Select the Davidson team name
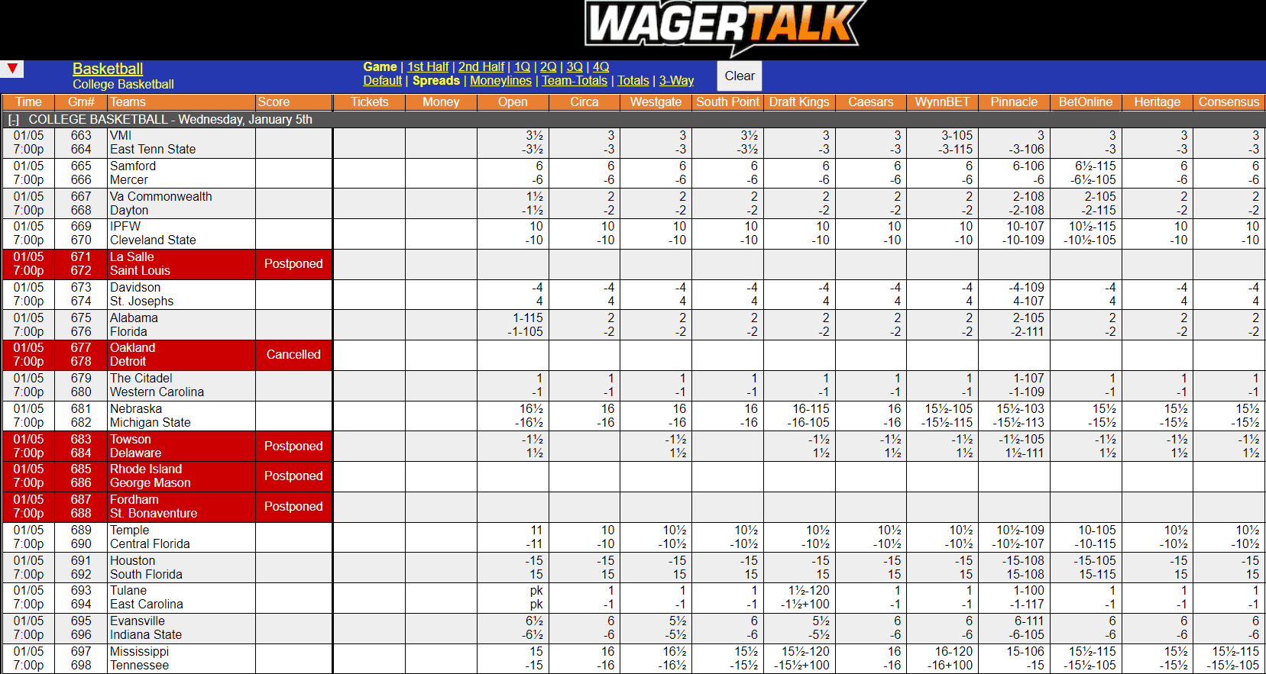This screenshot has width=1266, height=674. (135, 288)
